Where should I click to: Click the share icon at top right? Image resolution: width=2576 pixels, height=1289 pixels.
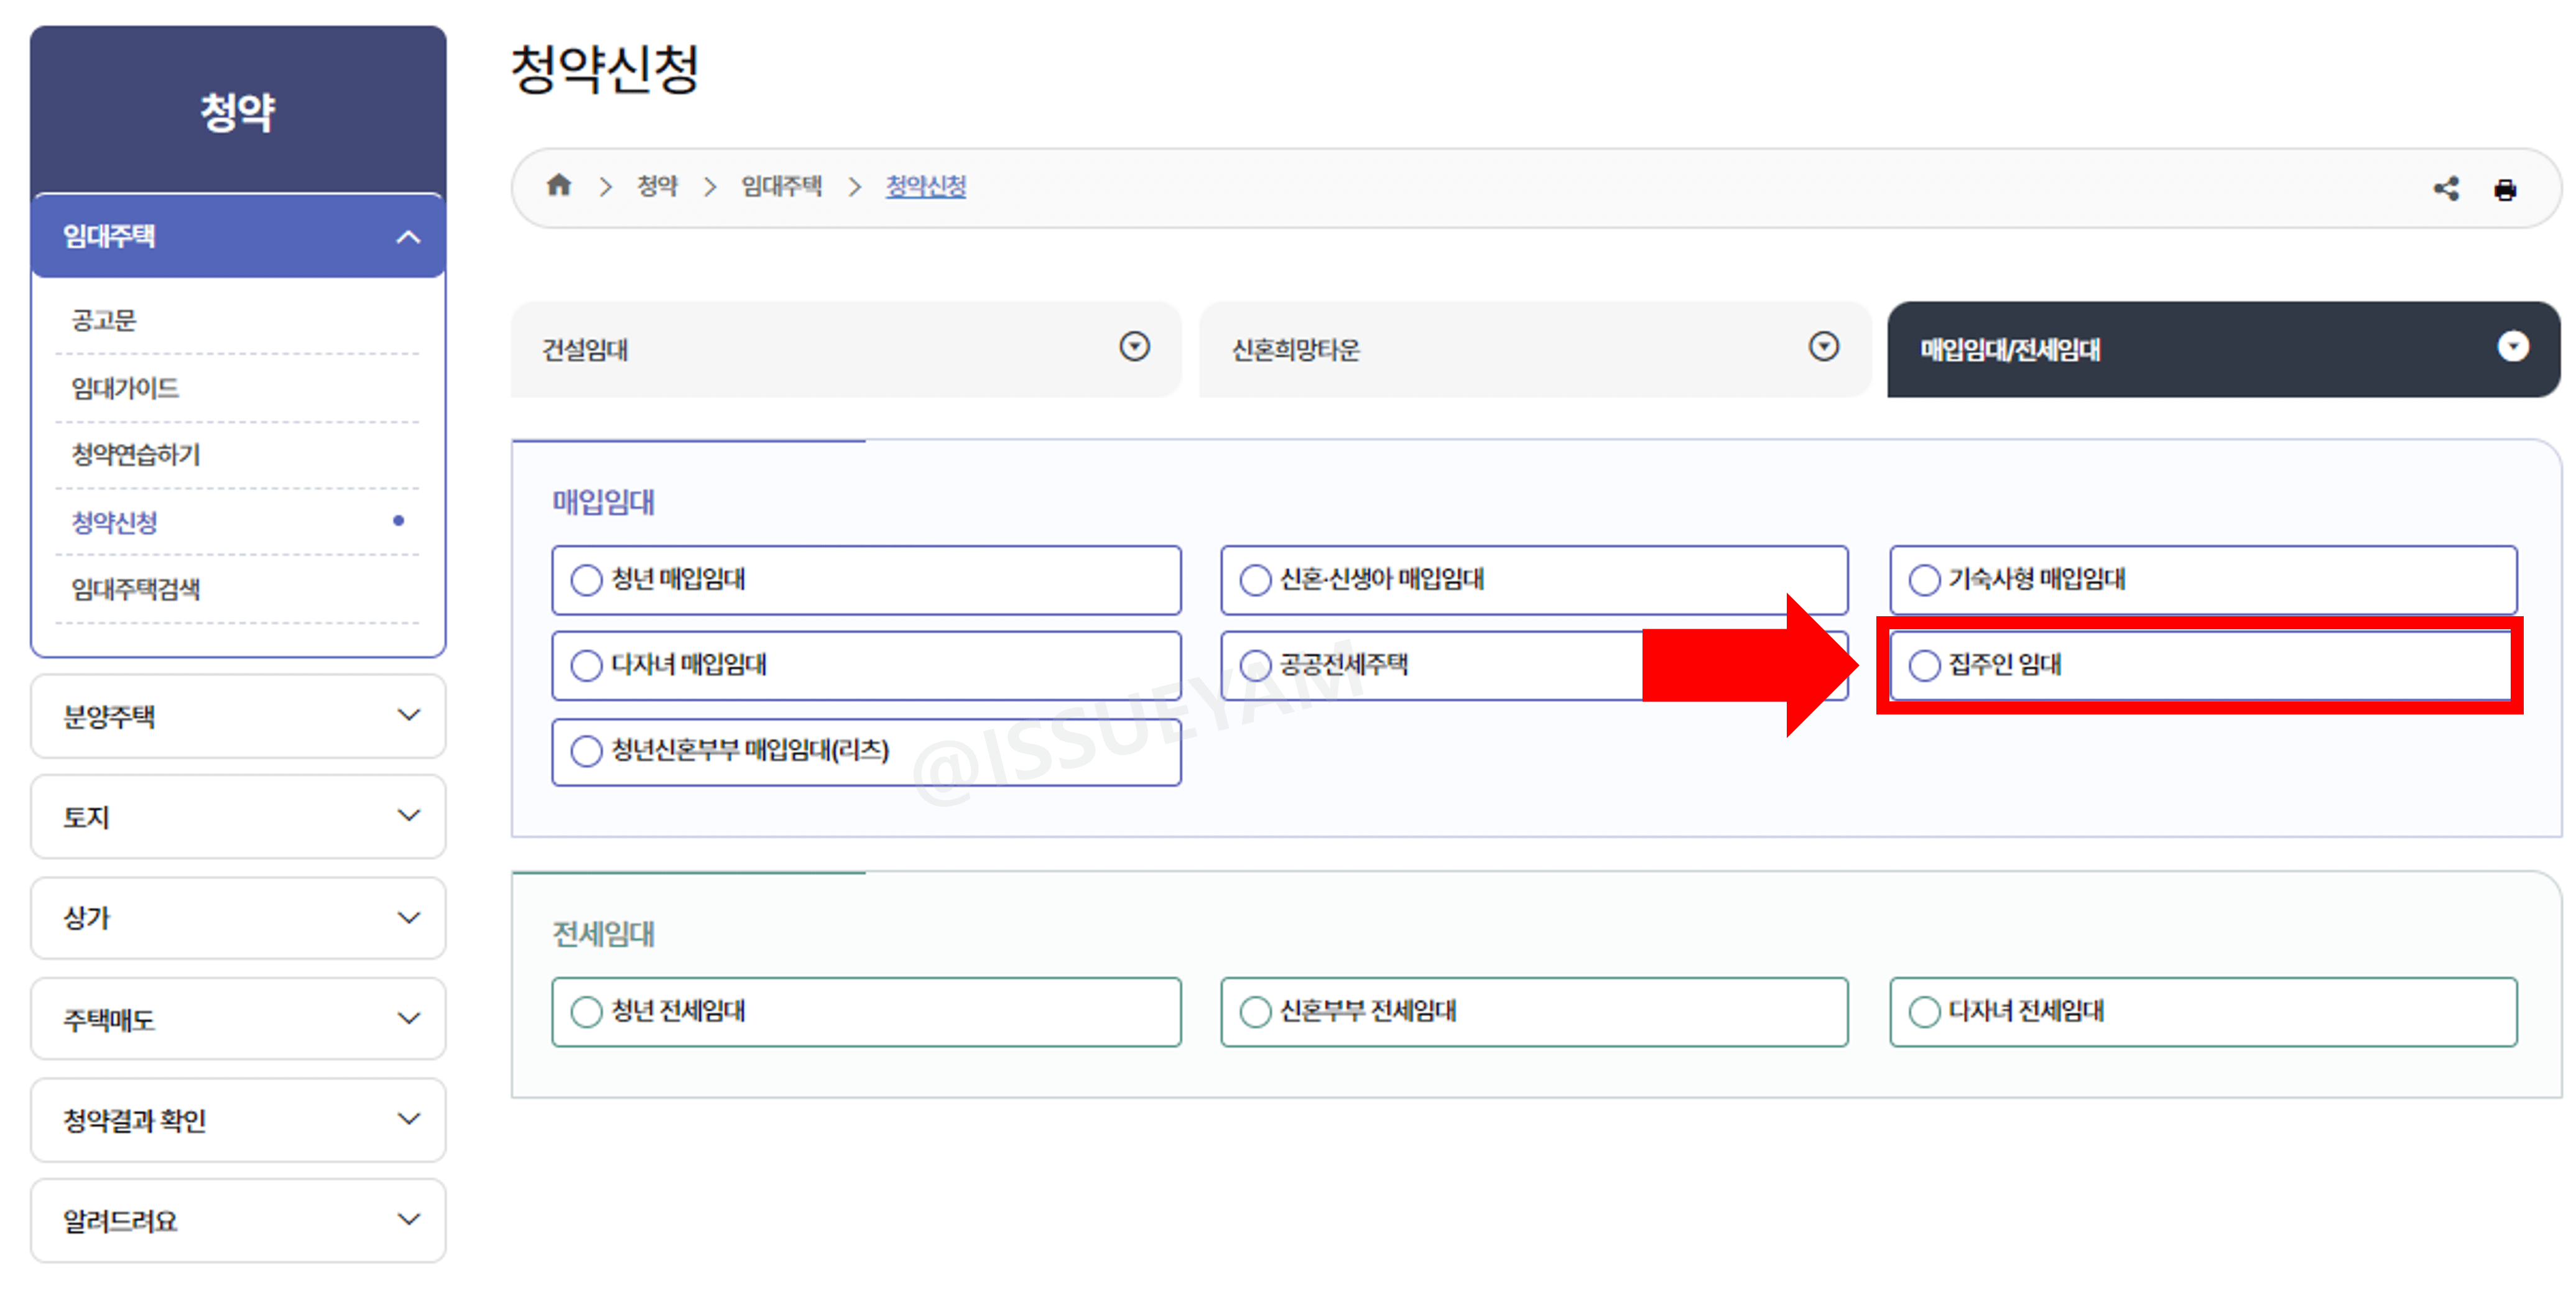[x=2447, y=187]
